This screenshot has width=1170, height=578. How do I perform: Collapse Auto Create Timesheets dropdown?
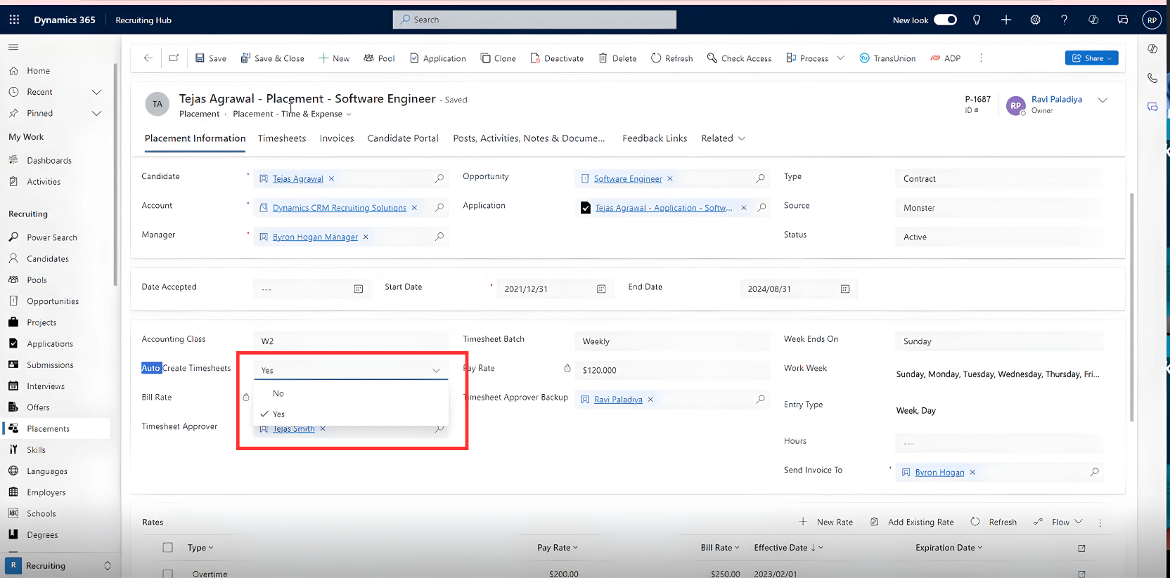coord(436,371)
